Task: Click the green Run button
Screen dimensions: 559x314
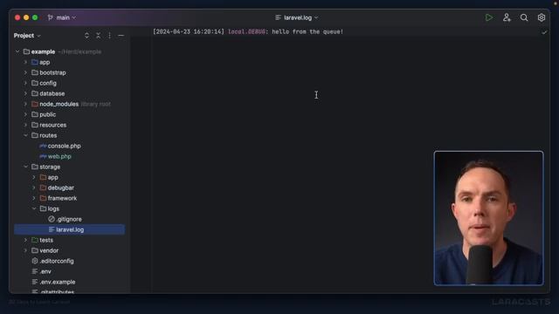Action: (x=489, y=17)
